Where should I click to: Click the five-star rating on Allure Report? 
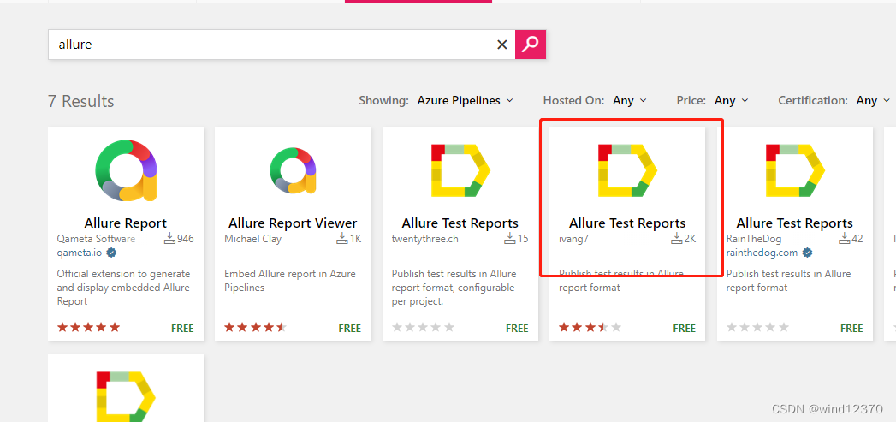click(88, 328)
